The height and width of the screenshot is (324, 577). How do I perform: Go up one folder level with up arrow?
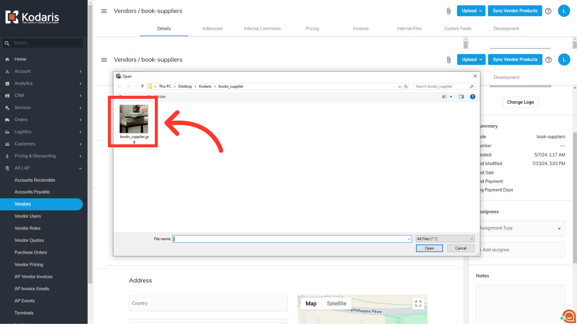(142, 86)
